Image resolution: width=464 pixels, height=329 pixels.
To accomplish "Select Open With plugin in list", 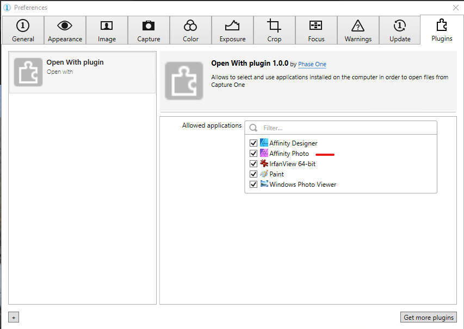I will coord(83,72).
